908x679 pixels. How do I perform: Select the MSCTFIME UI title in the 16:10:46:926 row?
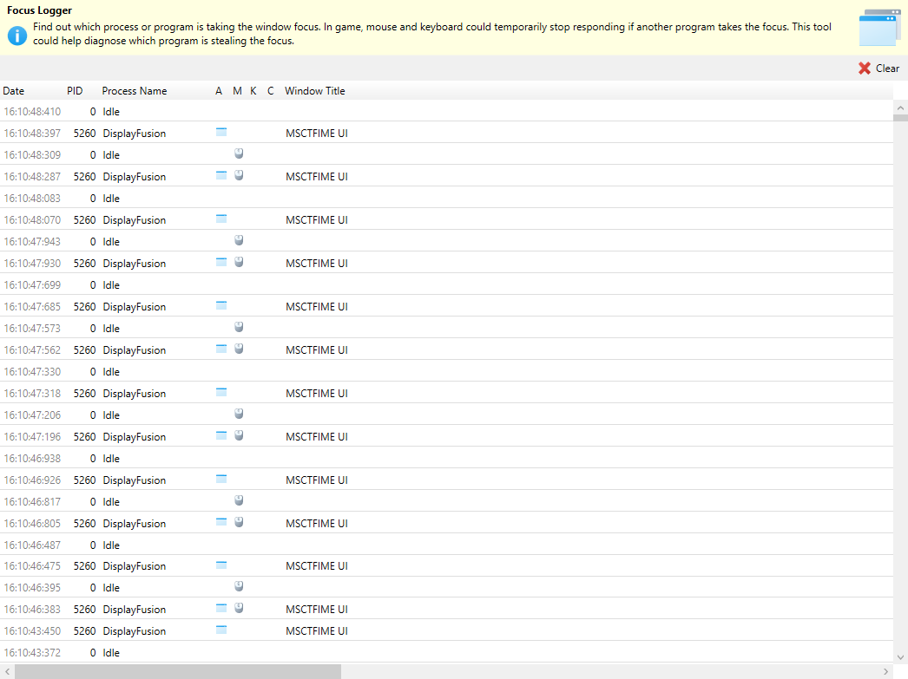pos(317,480)
